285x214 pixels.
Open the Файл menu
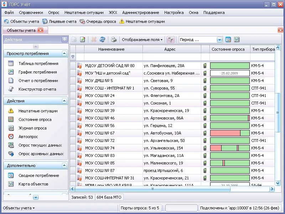(9, 12)
